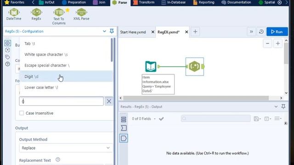The height and width of the screenshot is (165, 294).
Task: Open the Documentation palette tab
Action: point(236,2)
